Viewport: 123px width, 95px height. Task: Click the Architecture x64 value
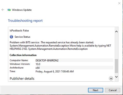[38, 68]
